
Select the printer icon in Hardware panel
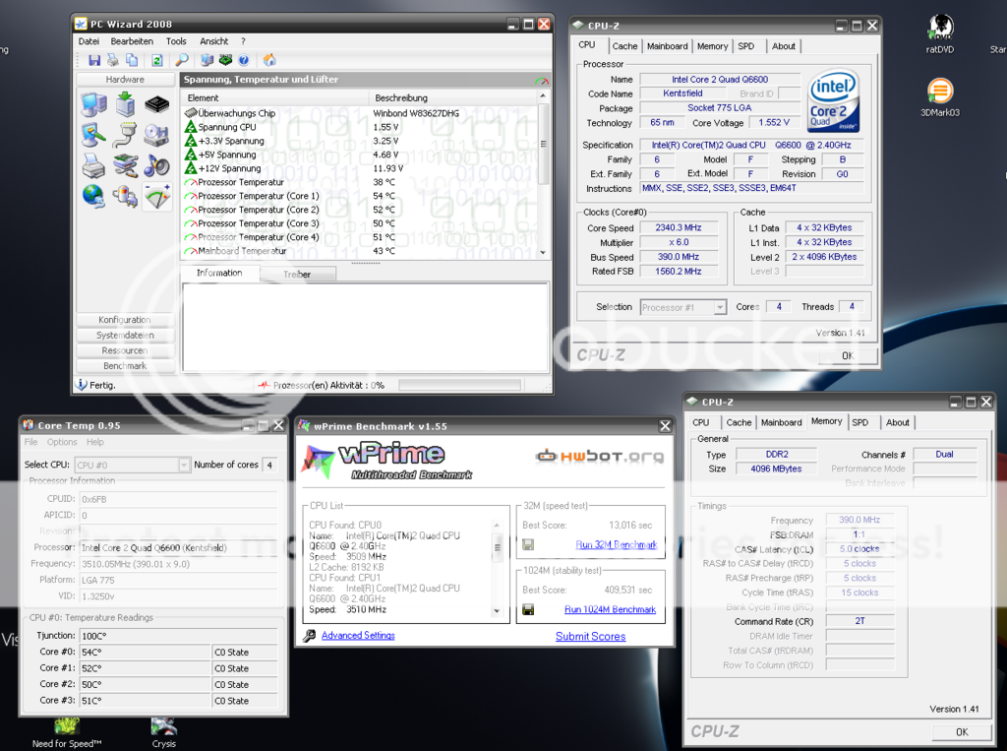tap(93, 166)
